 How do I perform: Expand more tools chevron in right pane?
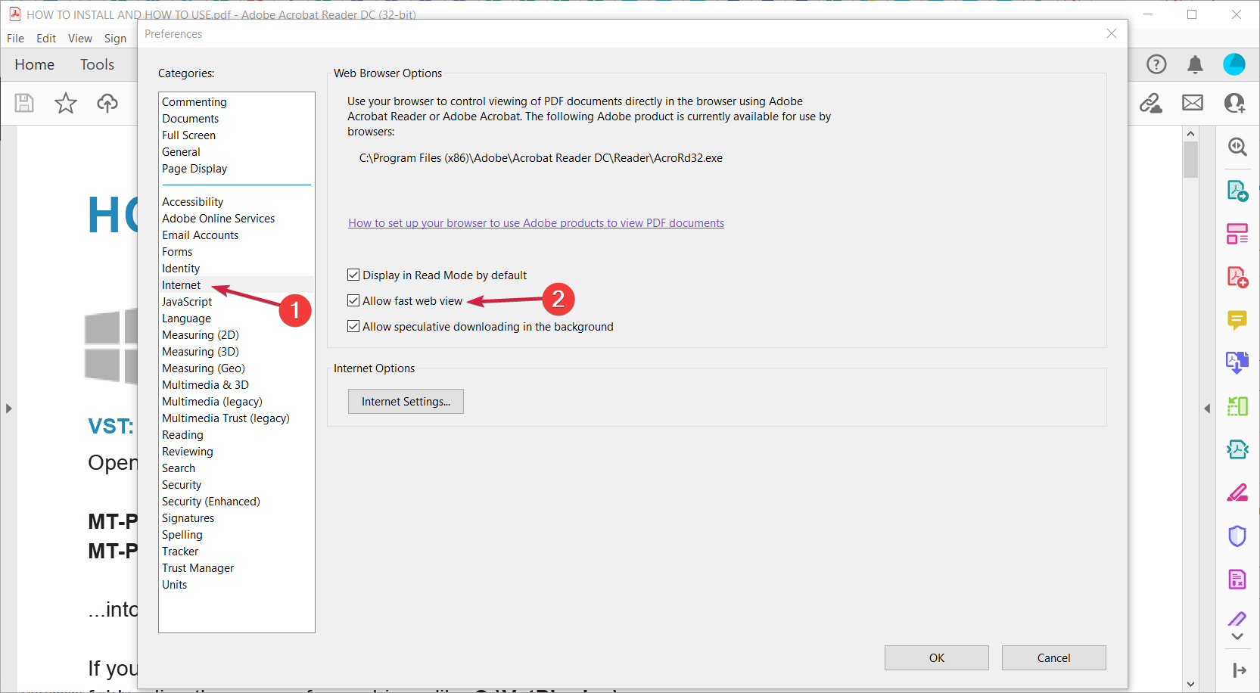1237,637
